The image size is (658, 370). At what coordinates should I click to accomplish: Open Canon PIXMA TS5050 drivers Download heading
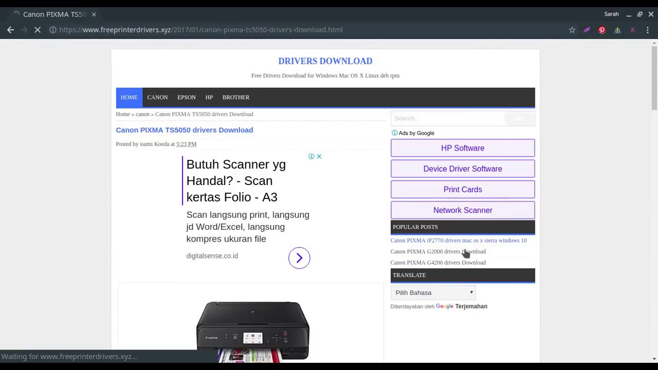[x=185, y=130]
